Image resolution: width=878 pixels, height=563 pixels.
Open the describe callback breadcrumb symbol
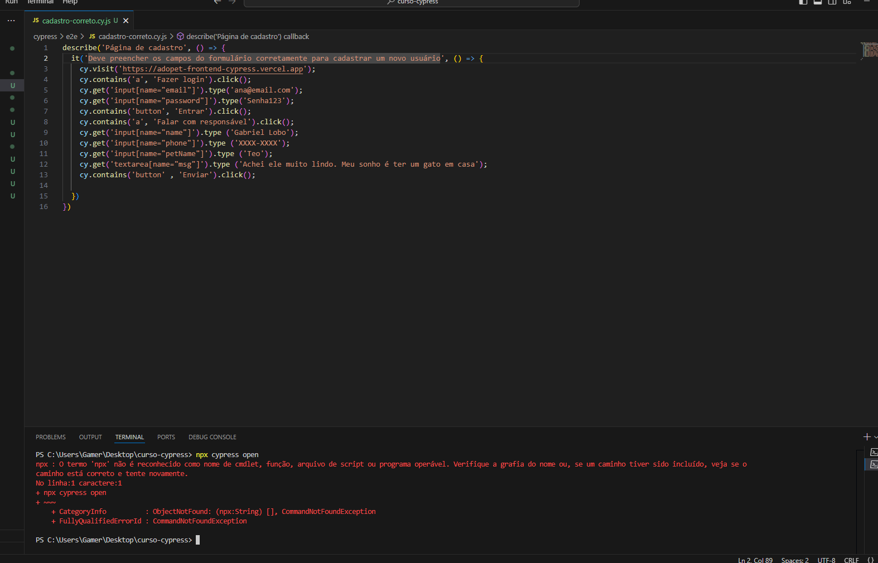click(x=248, y=37)
